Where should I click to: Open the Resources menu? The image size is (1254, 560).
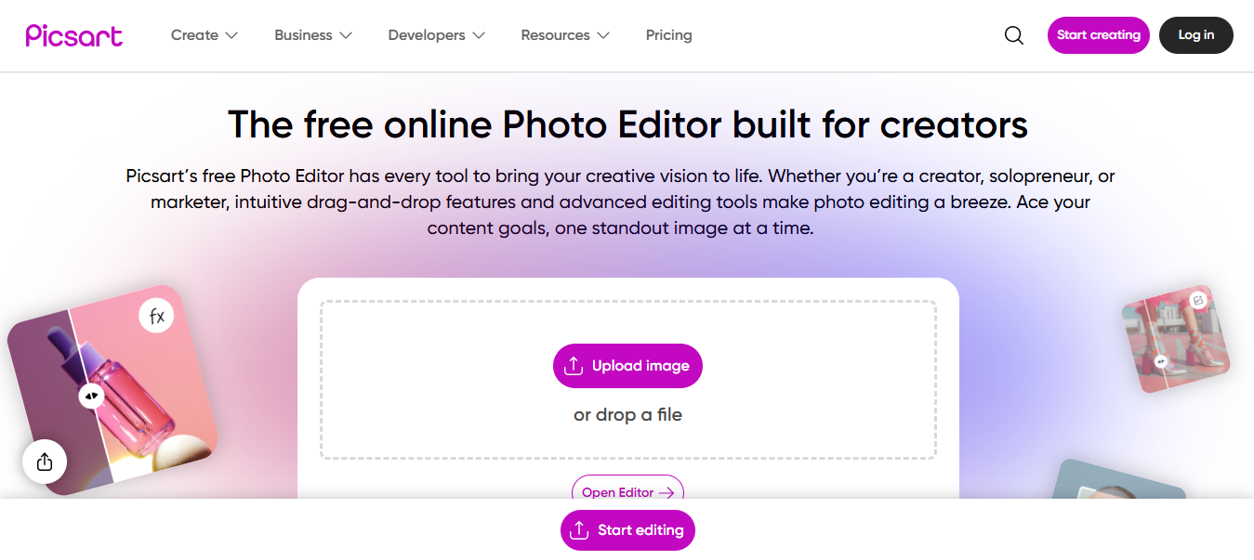pos(564,34)
